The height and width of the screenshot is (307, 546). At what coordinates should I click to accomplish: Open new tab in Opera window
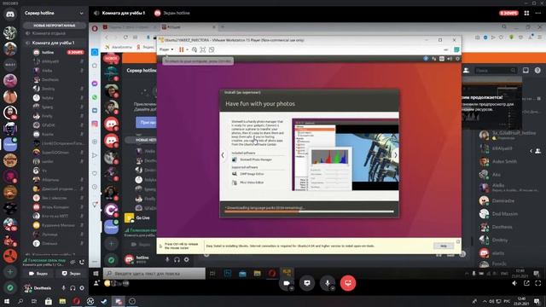[223, 26]
